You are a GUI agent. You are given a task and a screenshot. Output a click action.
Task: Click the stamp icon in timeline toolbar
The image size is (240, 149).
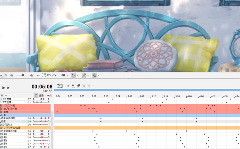point(73,86)
